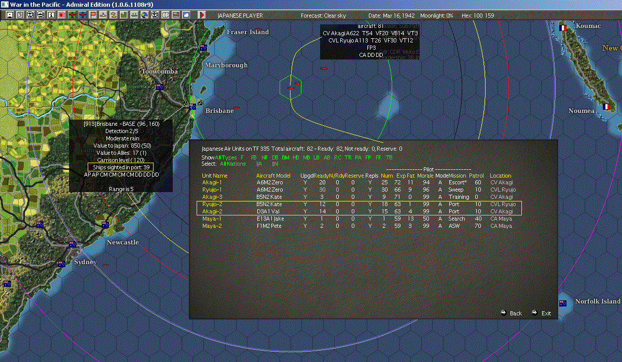The width and height of the screenshot is (622, 362).
Task: Show All Types filter
Action: (x=226, y=157)
